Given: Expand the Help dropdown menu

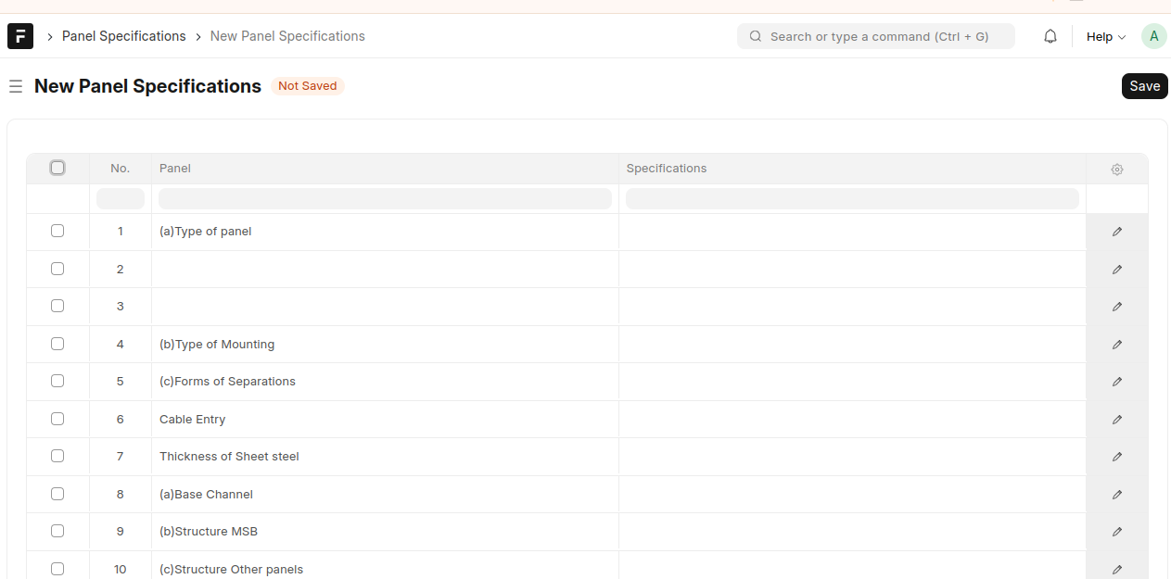Looking at the screenshot, I should click(1105, 37).
